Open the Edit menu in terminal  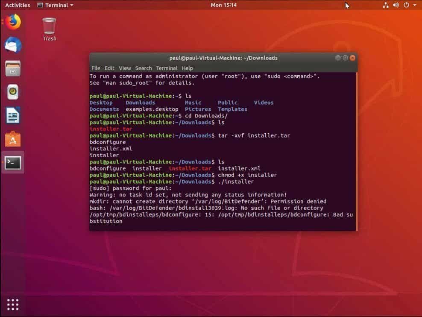(x=109, y=68)
